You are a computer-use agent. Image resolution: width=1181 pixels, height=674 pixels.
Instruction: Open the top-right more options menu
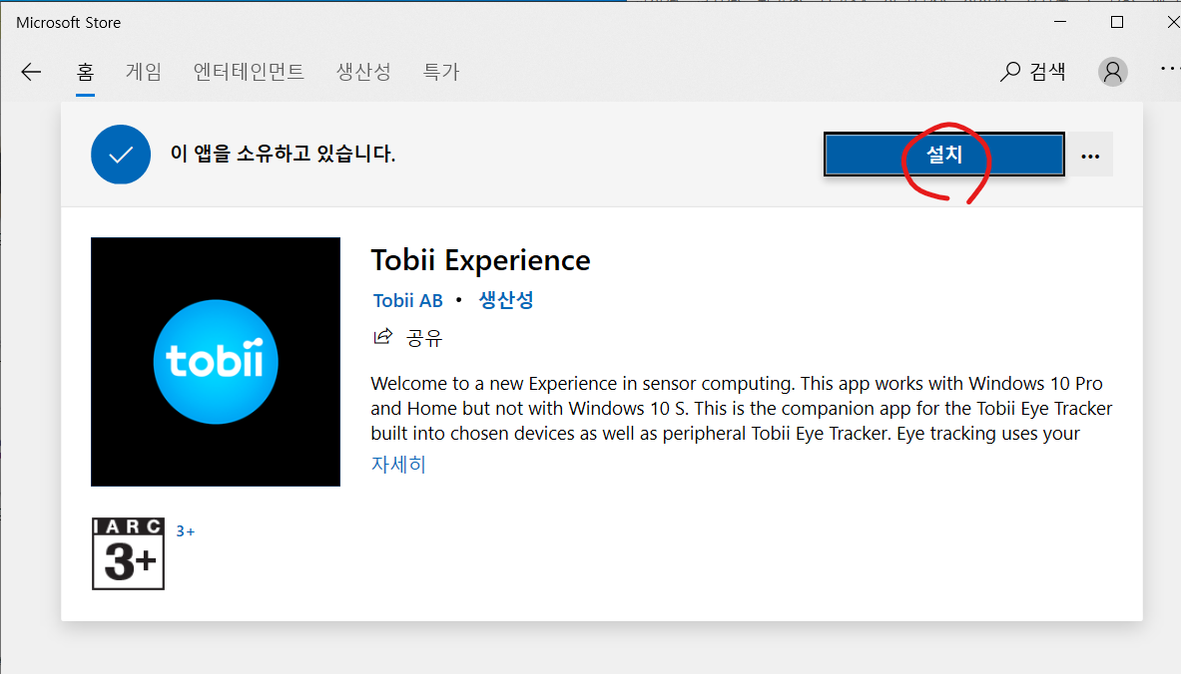(x=1169, y=69)
